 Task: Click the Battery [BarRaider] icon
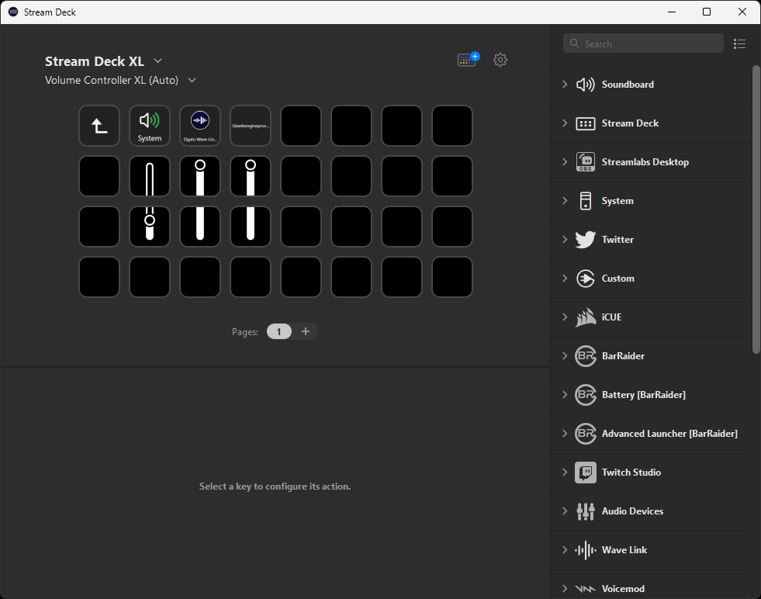click(x=586, y=395)
